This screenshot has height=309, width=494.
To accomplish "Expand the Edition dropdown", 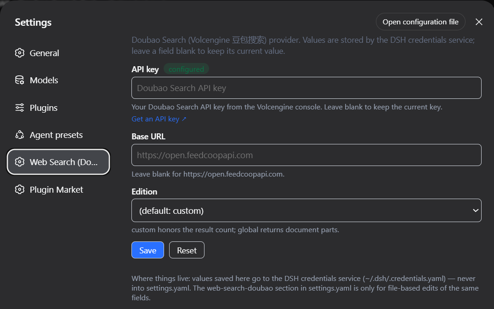I will click(x=306, y=210).
